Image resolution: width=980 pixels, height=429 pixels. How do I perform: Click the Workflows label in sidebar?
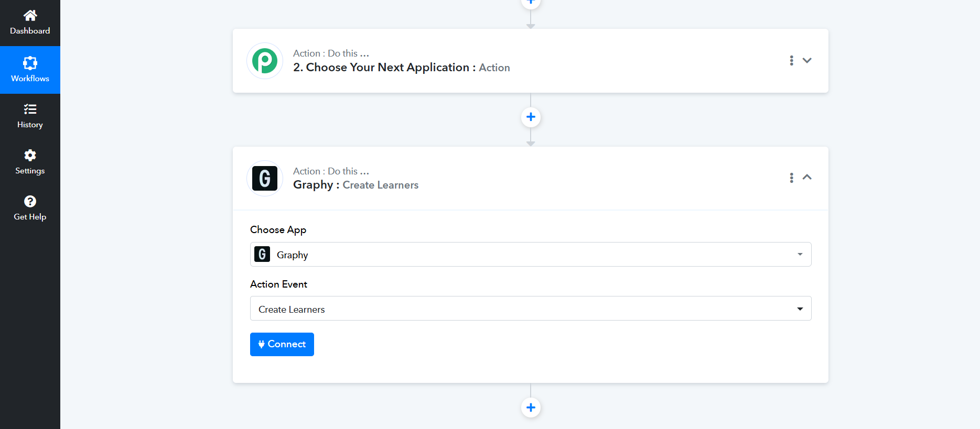coord(30,79)
